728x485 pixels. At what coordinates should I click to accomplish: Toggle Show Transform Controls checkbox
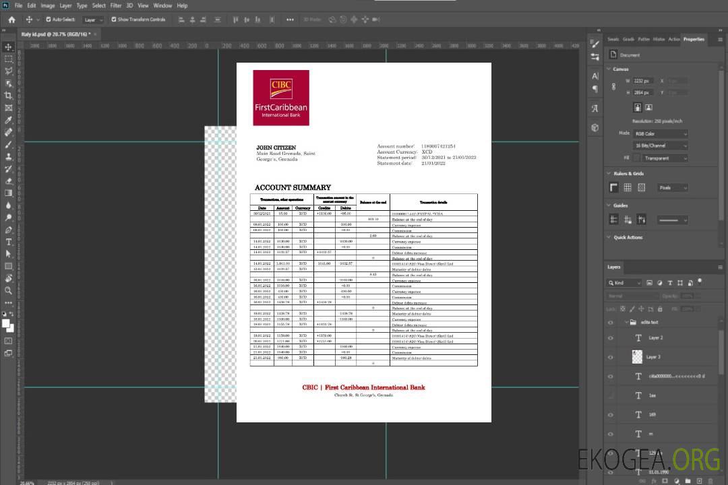point(114,20)
